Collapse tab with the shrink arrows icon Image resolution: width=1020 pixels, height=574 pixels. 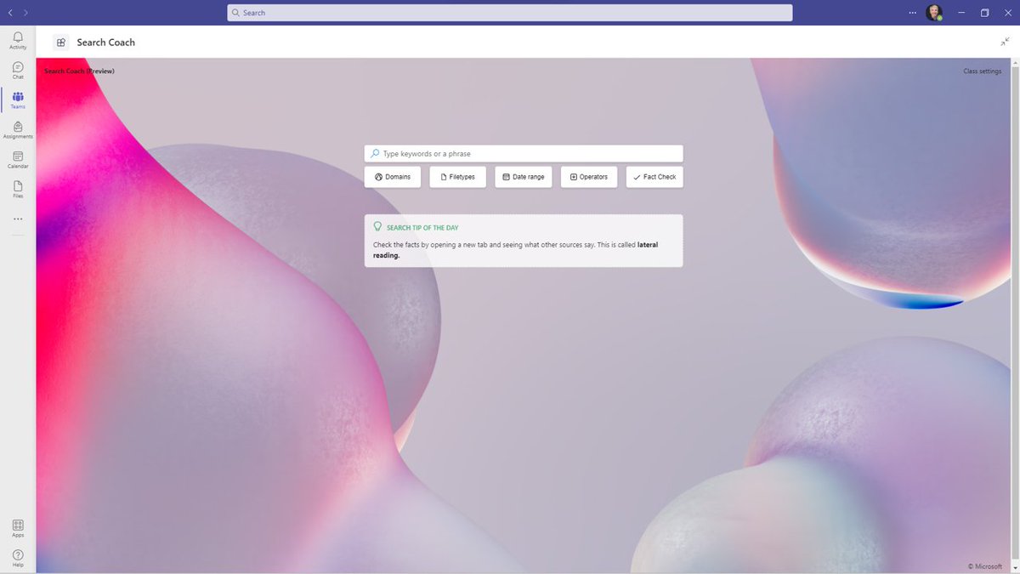(x=1006, y=42)
